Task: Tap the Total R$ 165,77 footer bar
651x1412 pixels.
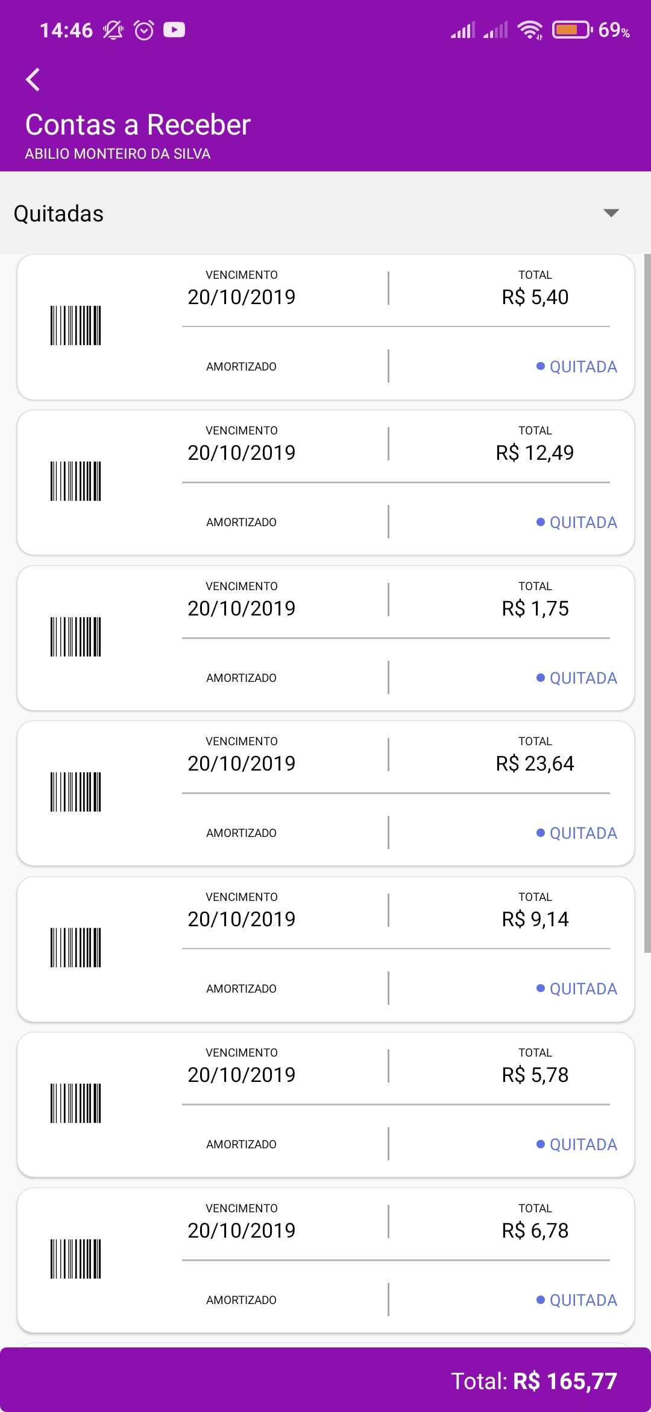Action: coord(325,1381)
